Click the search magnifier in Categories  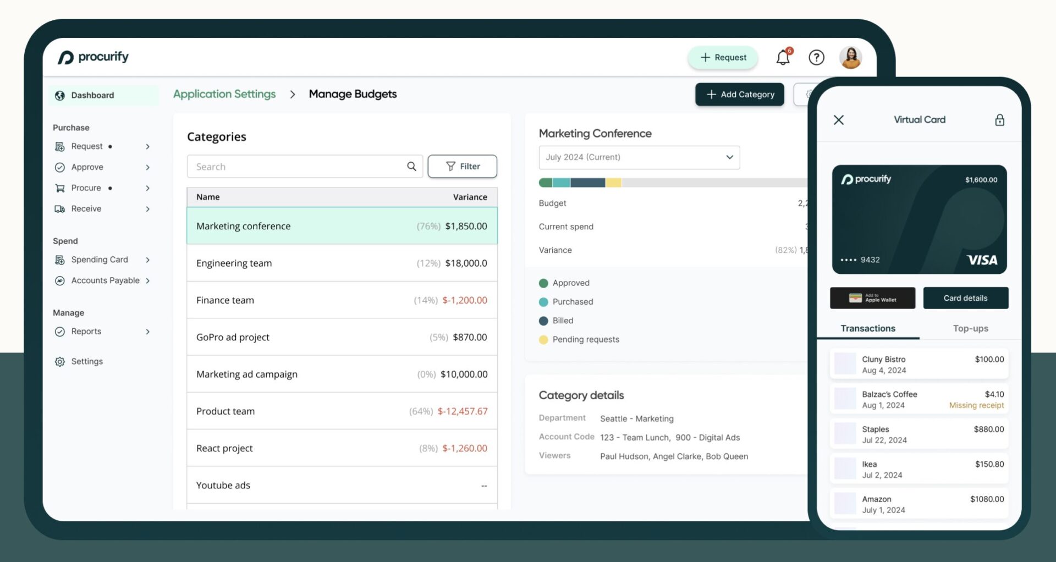(411, 166)
